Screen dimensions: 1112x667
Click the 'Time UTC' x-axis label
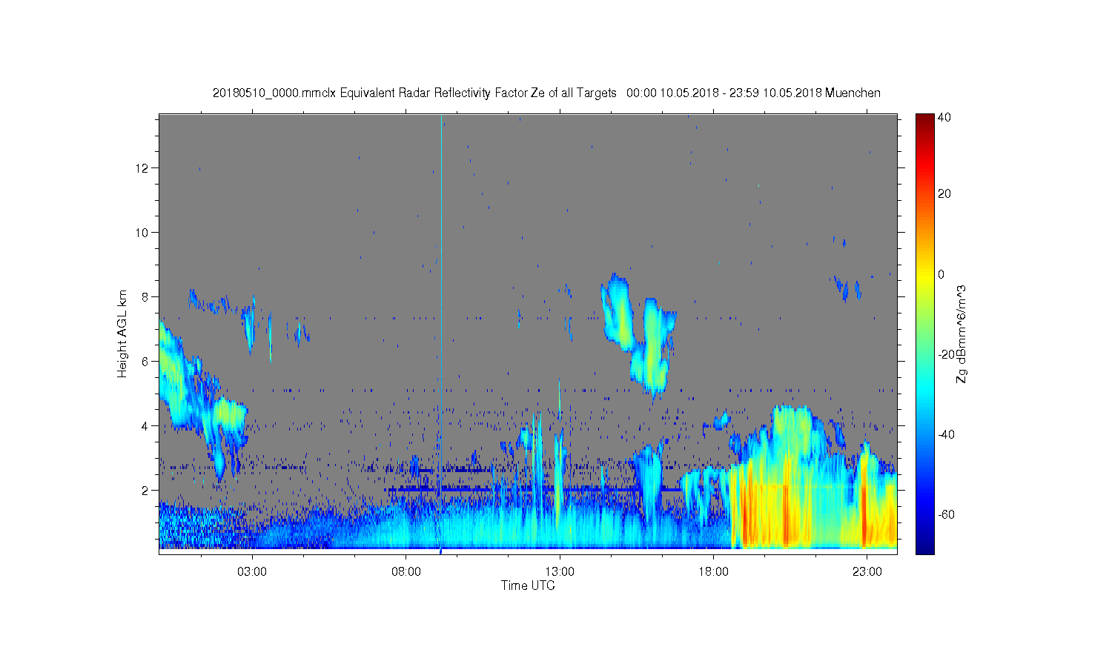pos(528,585)
